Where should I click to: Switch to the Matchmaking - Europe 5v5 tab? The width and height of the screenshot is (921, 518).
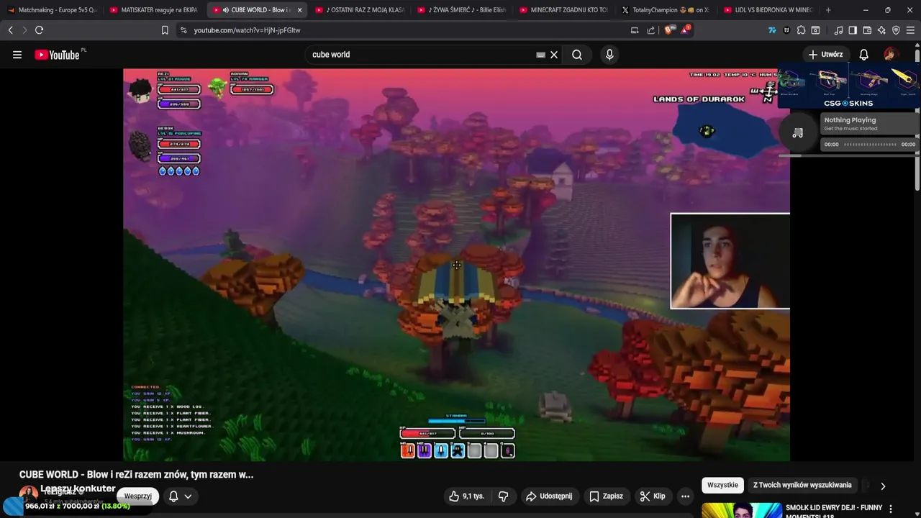tap(52, 10)
